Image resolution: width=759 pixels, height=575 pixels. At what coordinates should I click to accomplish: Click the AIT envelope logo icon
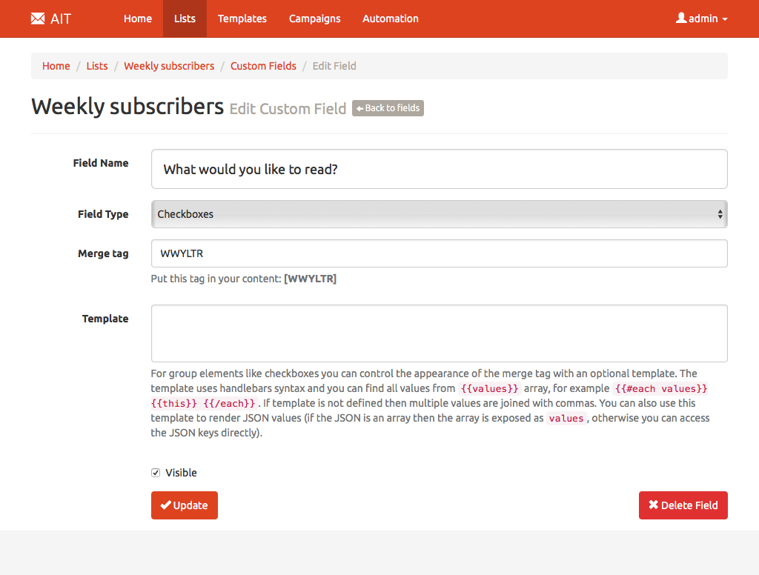[38, 19]
